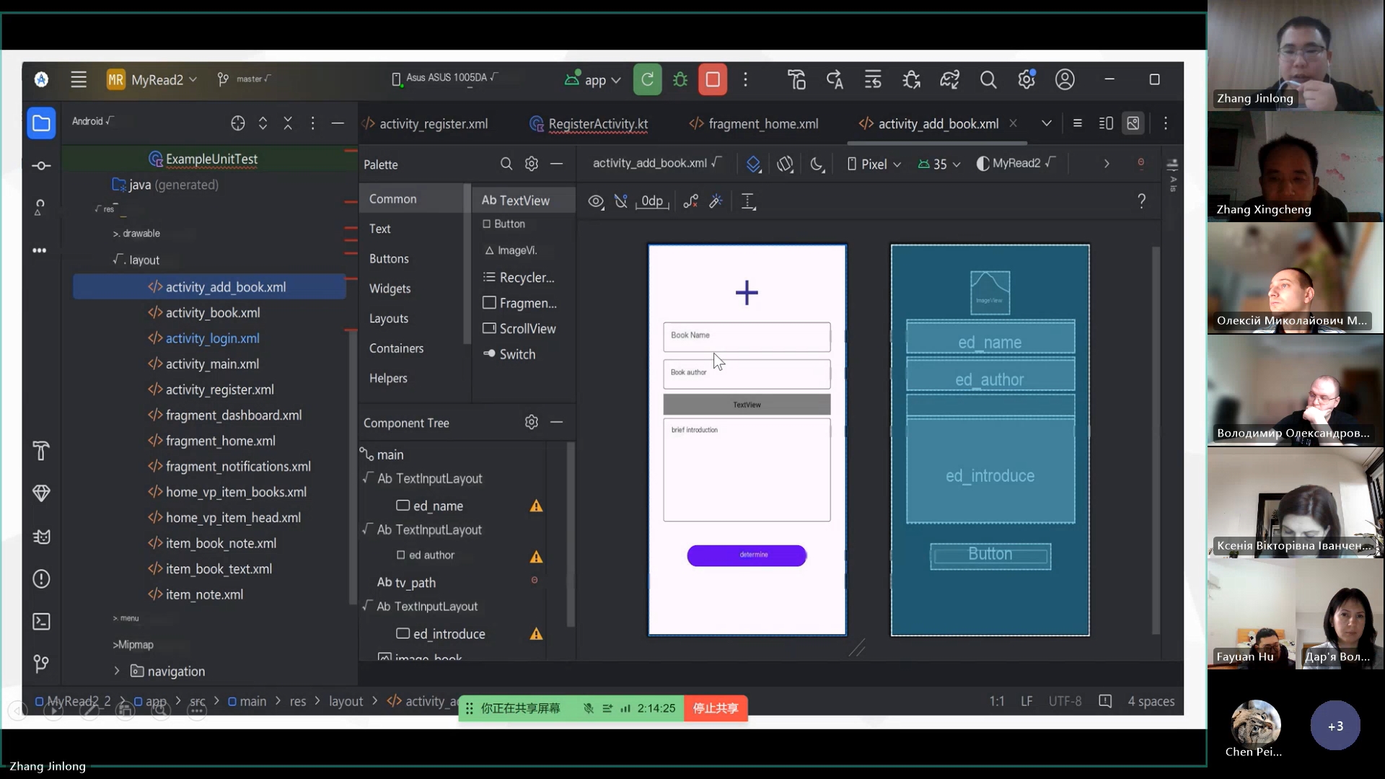The width and height of the screenshot is (1385, 779).
Task: Click the red stop sharing button
Action: point(715,708)
